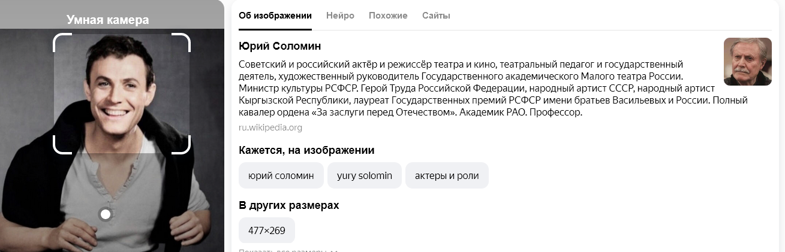Click the Умная камера header label
The width and height of the screenshot is (785, 252).
tap(108, 20)
